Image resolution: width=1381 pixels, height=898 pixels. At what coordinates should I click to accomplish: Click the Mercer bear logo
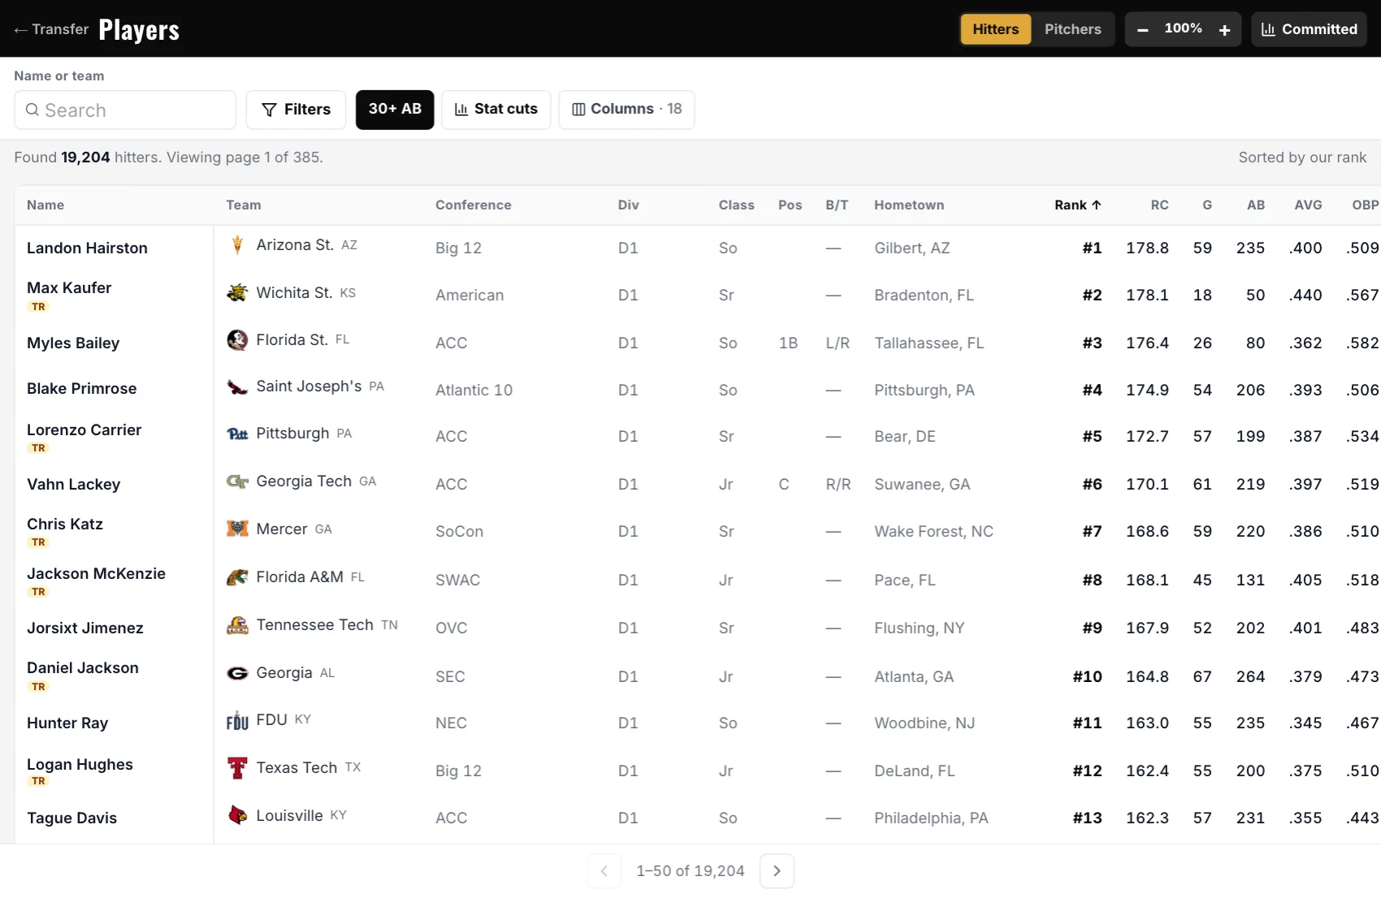click(x=237, y=529)
